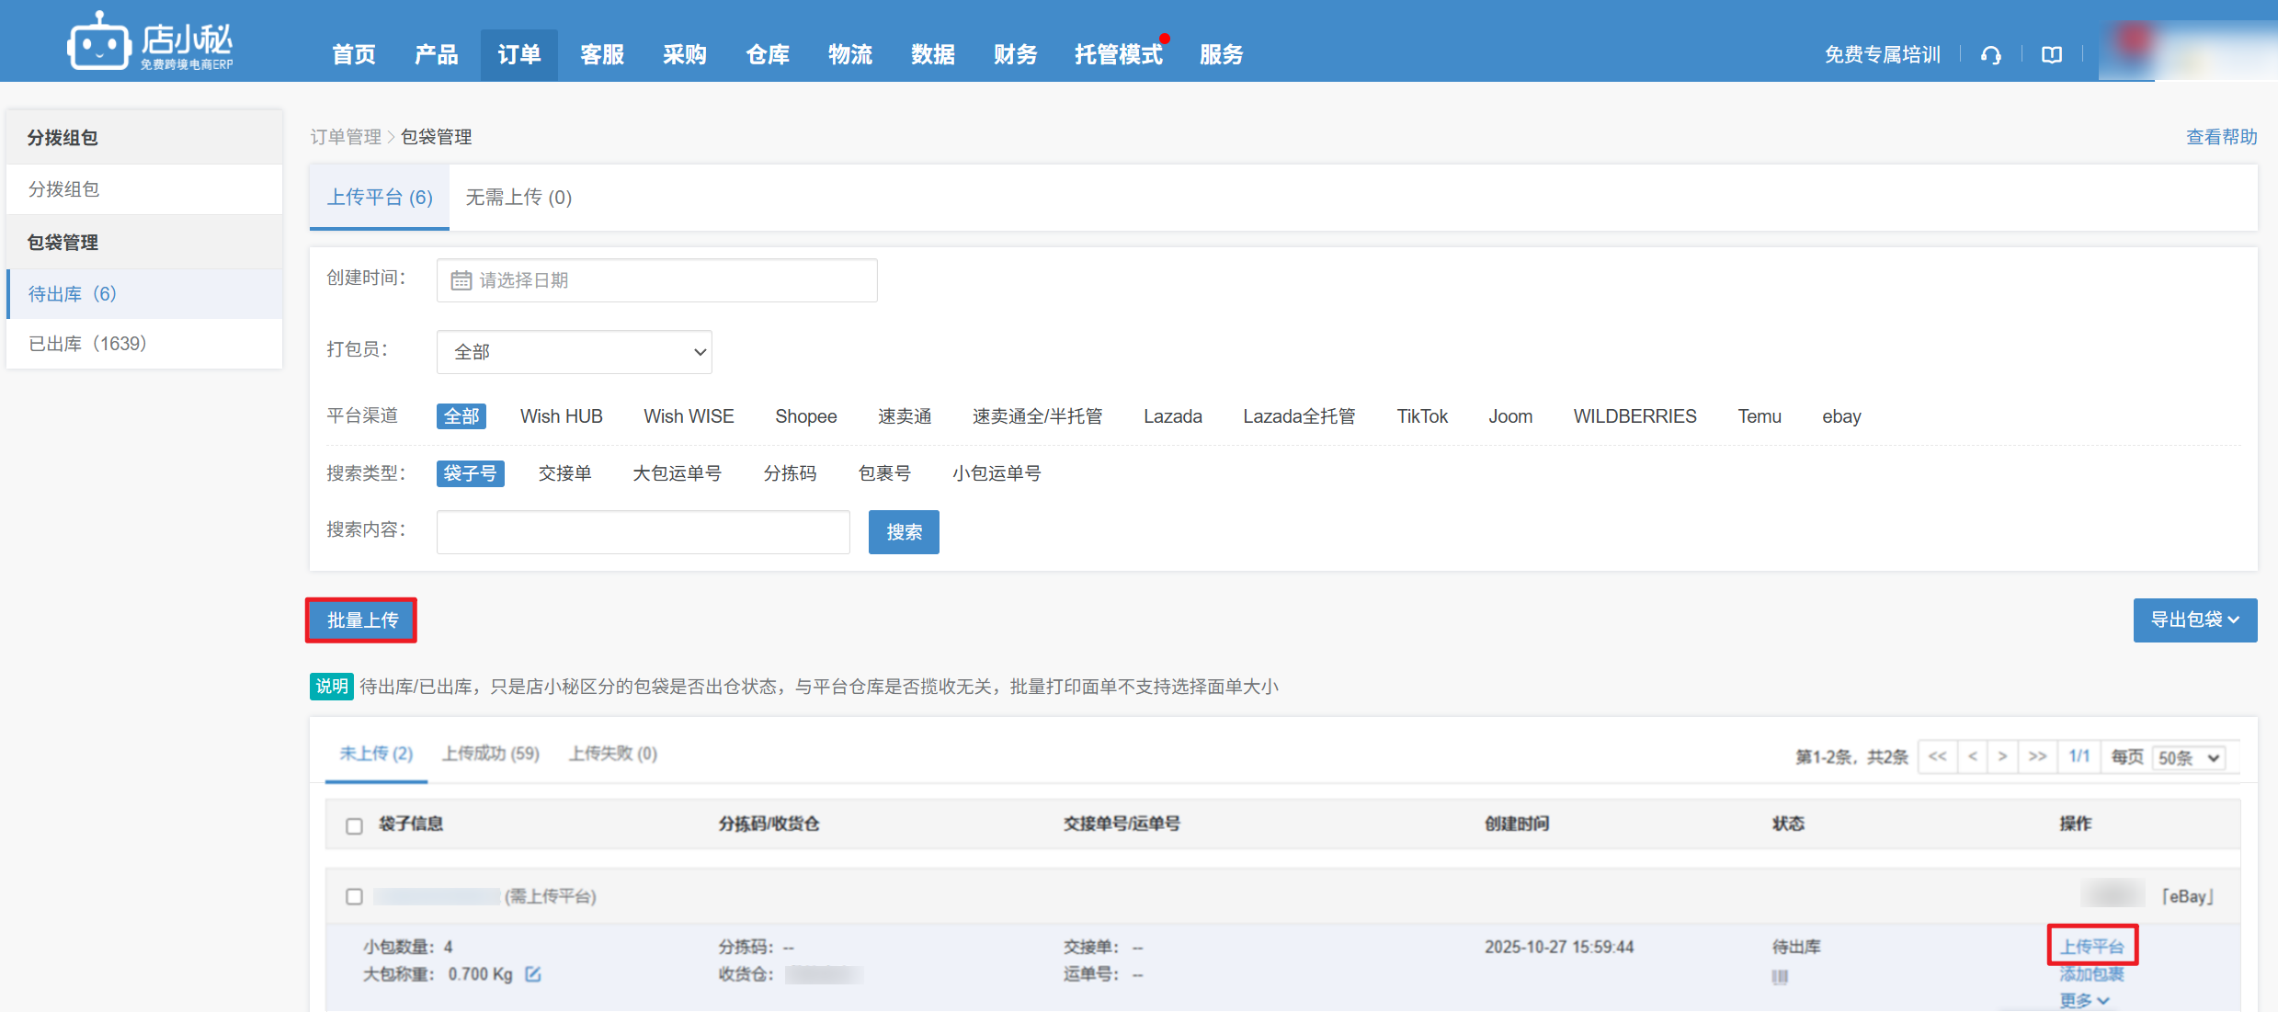Click the 搜索内容 text input field
2278x1012 pixels.
click(x=643, y=532)
